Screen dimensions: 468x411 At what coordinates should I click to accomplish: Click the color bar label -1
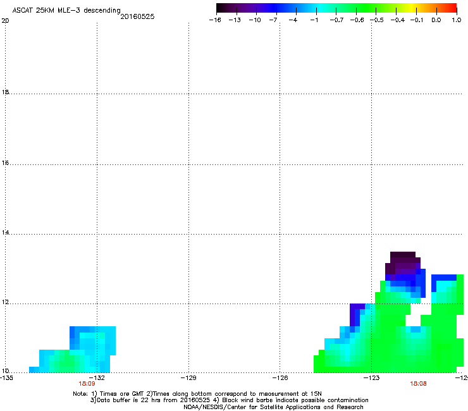(314, 20)
